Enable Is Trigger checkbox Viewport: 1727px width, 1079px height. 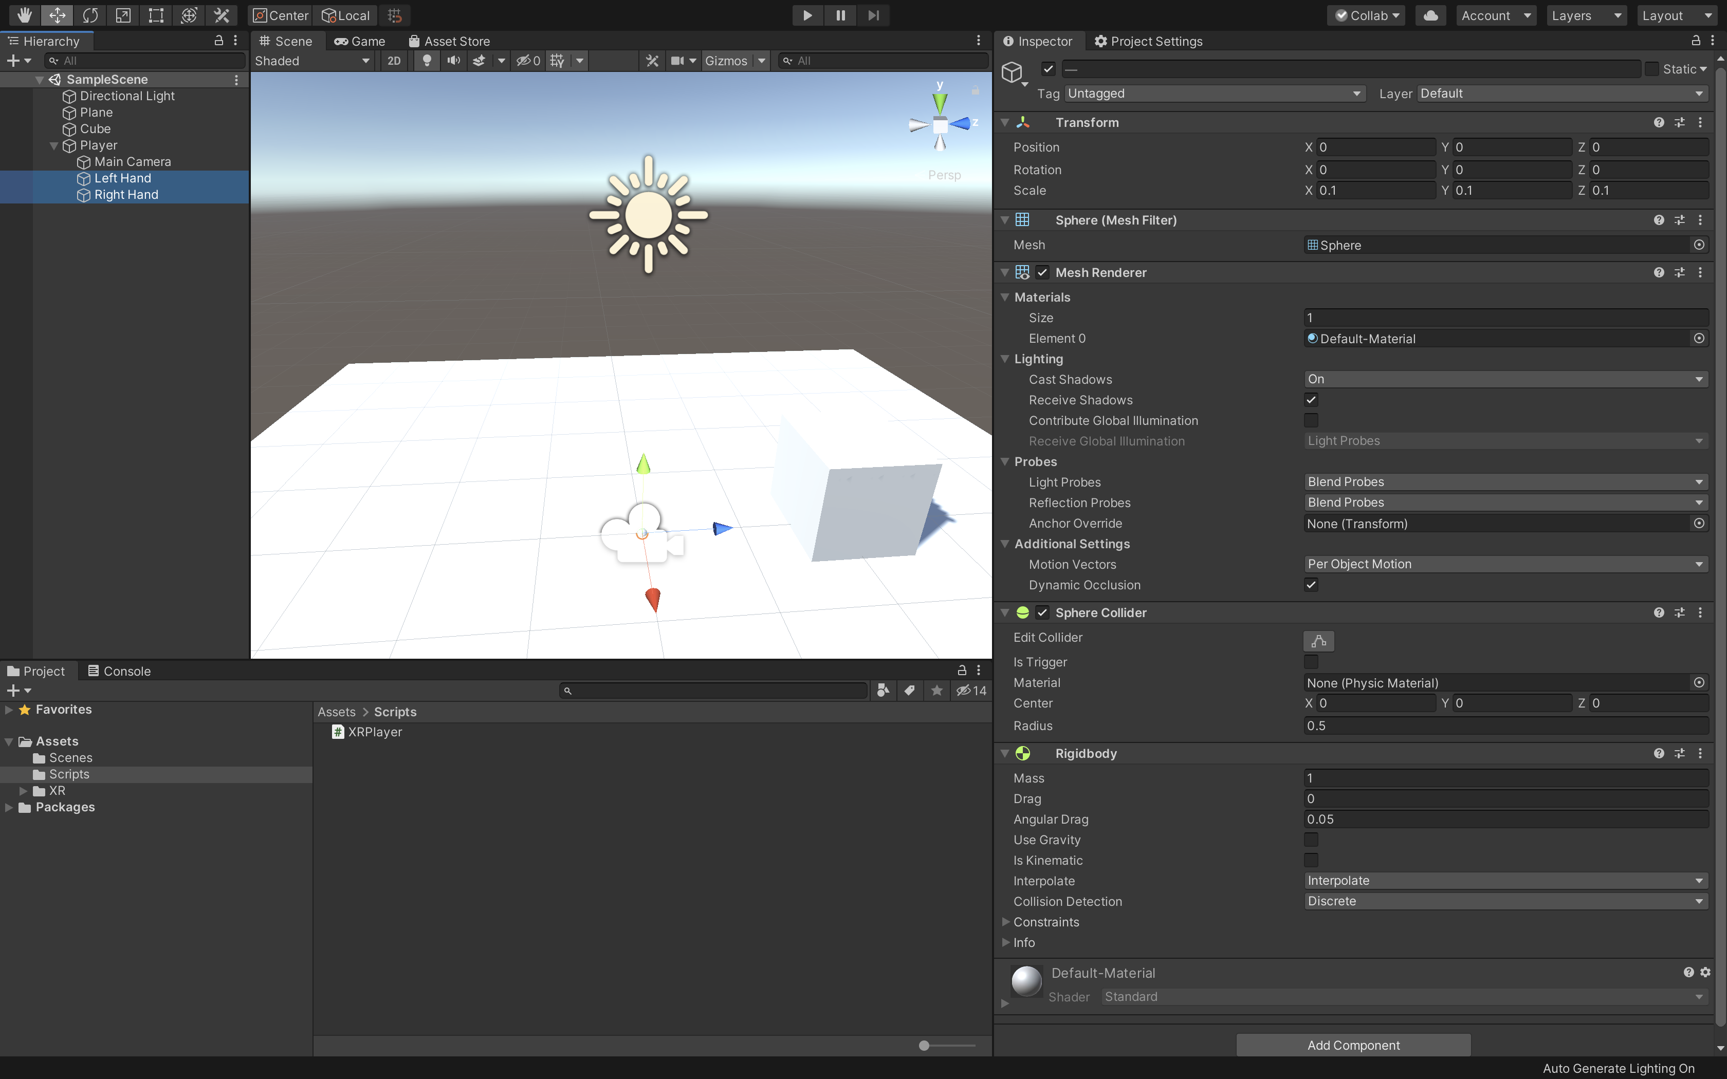pos(1311,662)
